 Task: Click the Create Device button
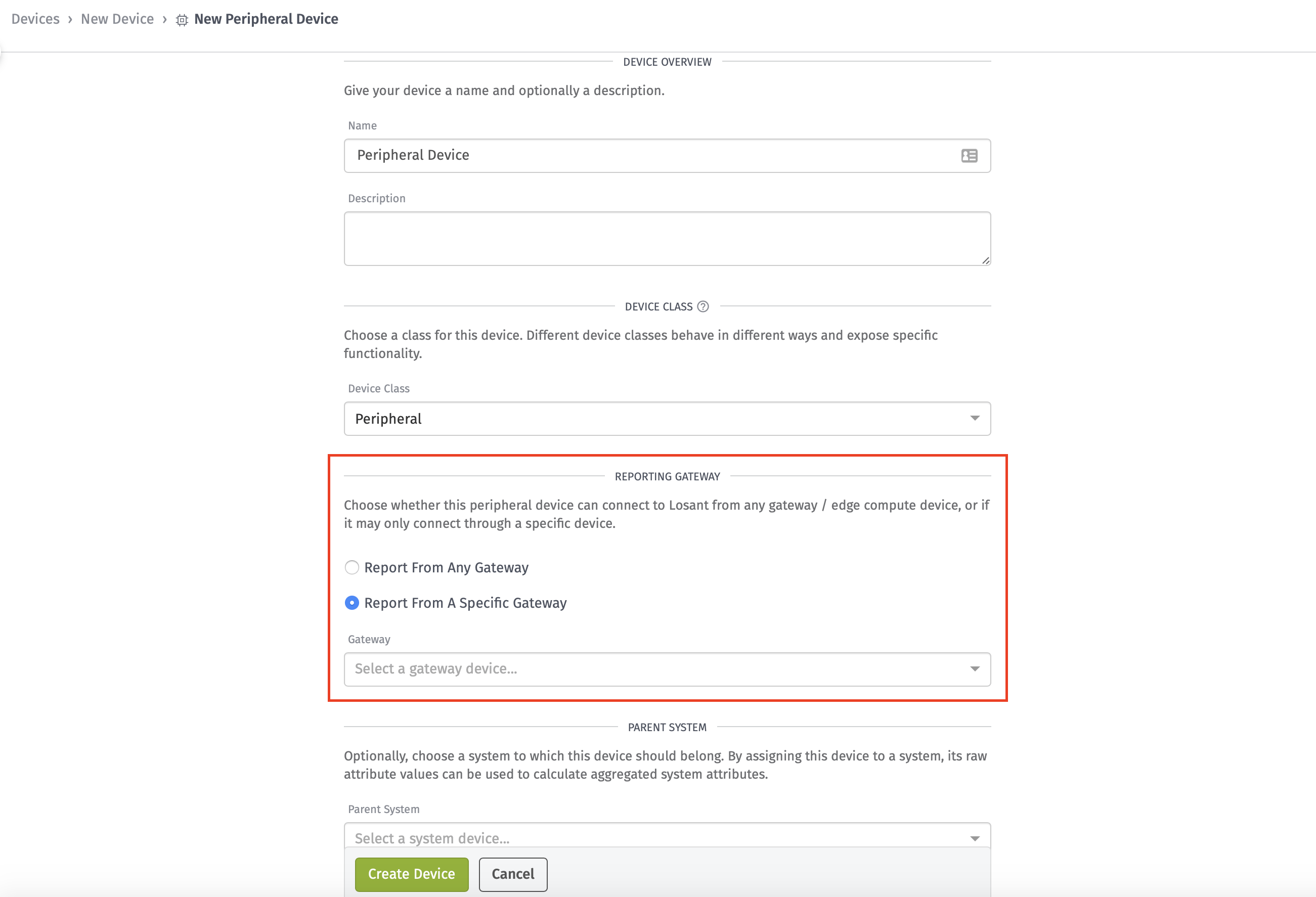click(412, 874)
